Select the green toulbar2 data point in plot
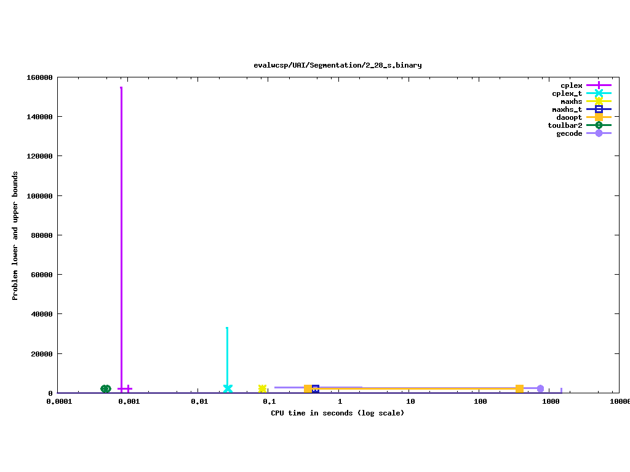Screen dimensions: 630x472 106,388
